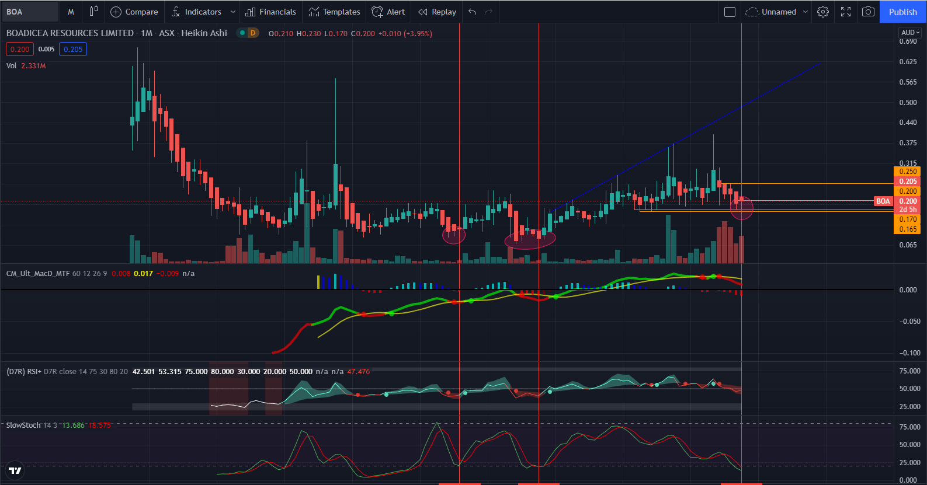Click the large pink ellipse drawing on chart
The width and height of the screenshot is (927, 485).
530,239
